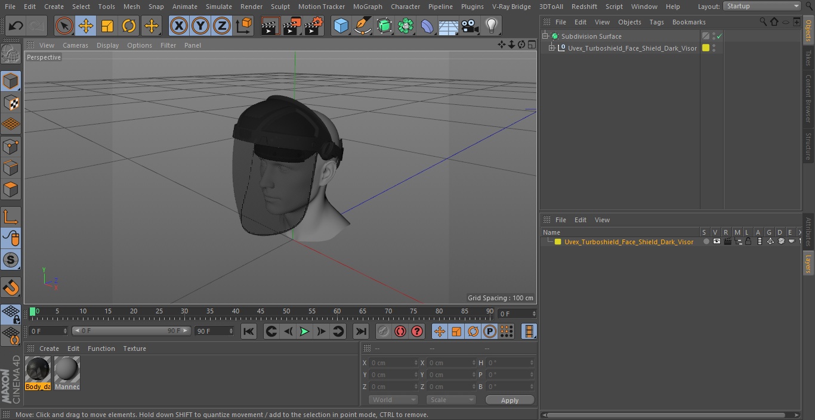Activate the Scale tool in top toolbar
This screenshot has width=815, height=420.
coord(107,26)
